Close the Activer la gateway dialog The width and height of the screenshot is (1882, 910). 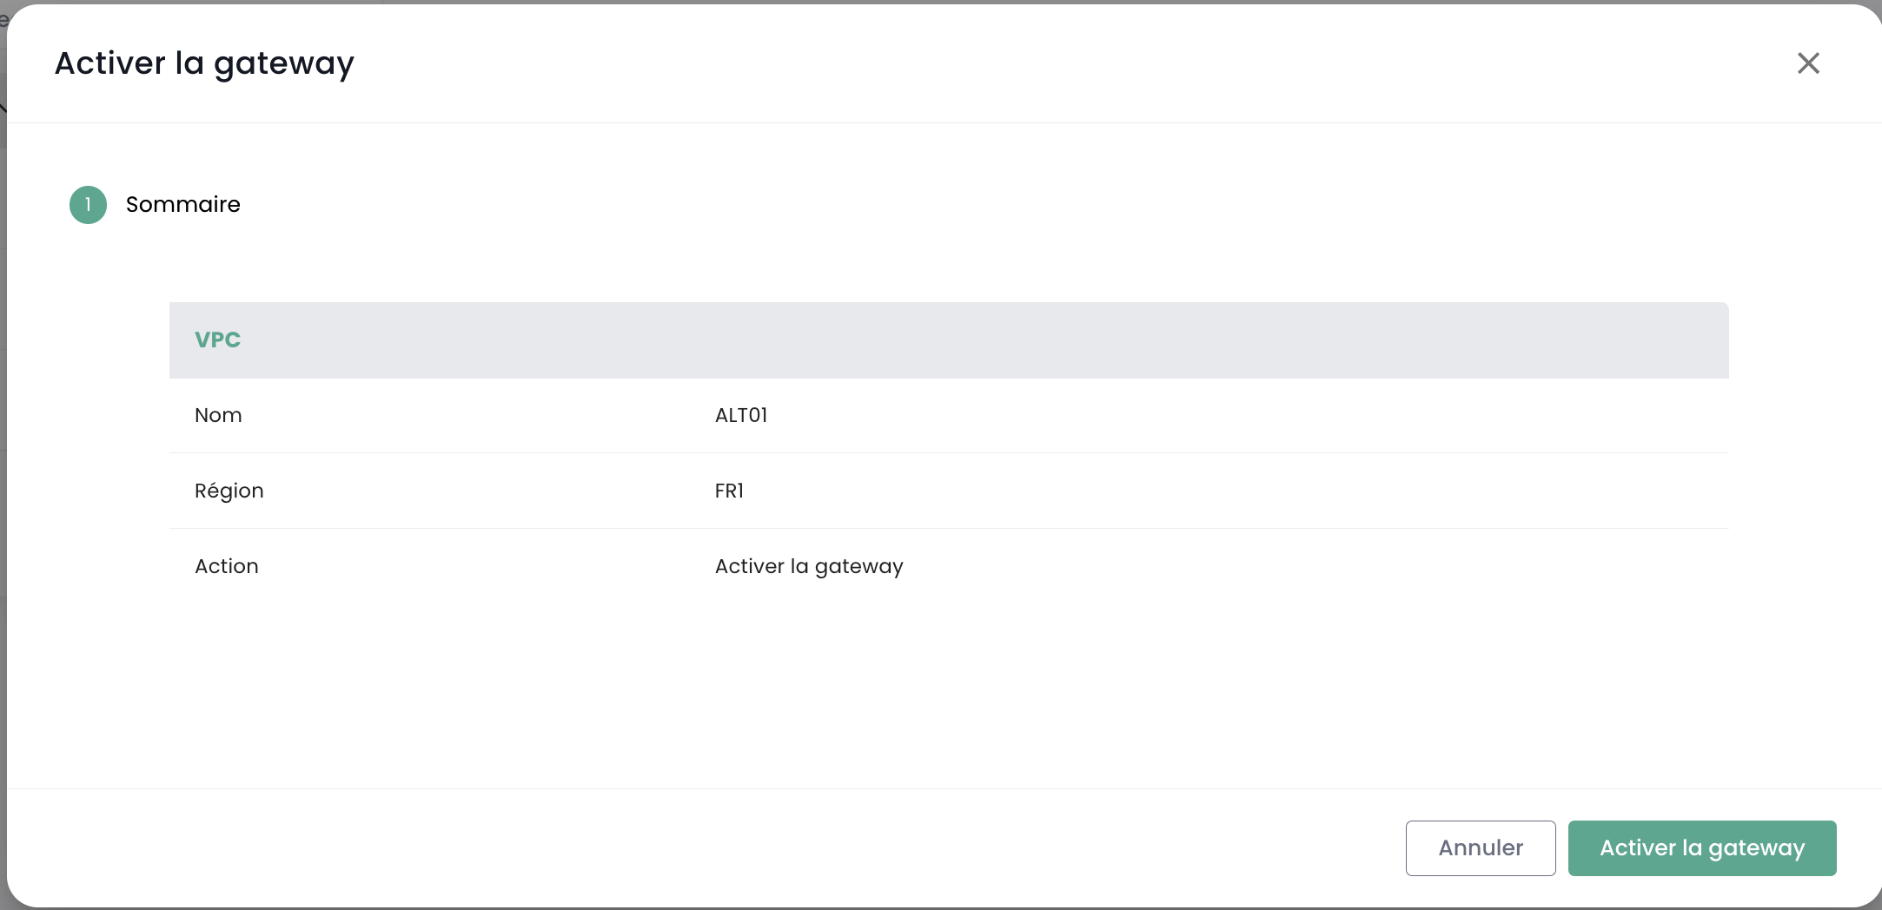point(1808,63)
